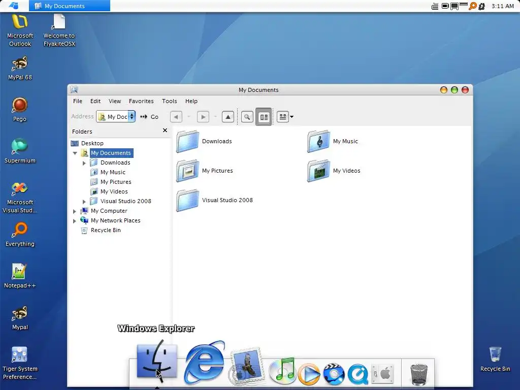Open Back history dropdown arrow
Screen dimensions: 520x390
[189, 117]
